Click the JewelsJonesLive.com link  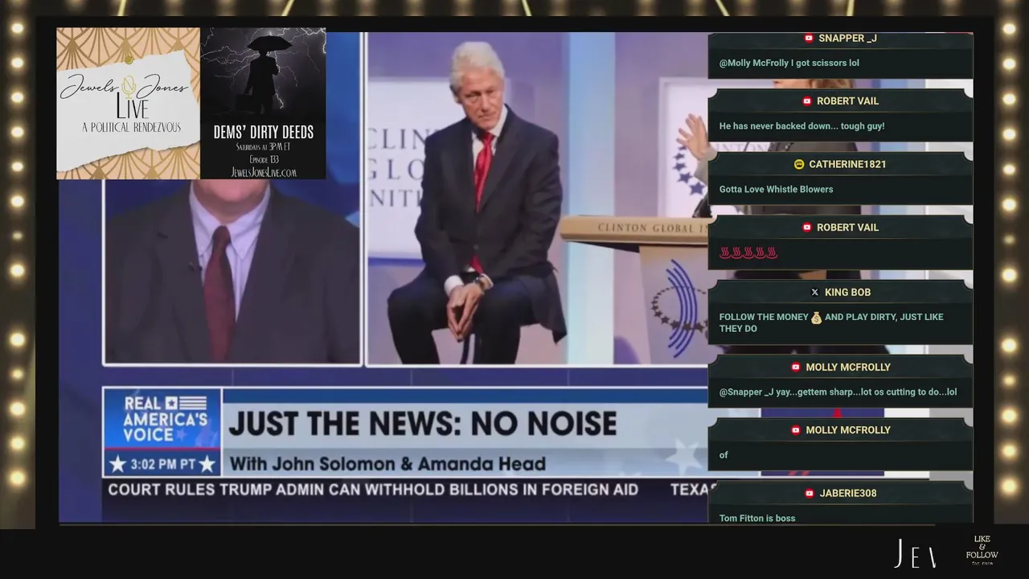[x=263, y=172]
